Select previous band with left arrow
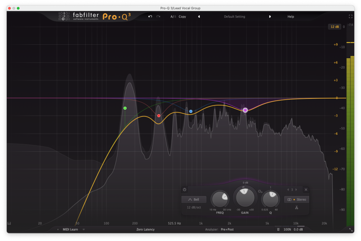This screenshot has width=361, height=241. coord(288,190)
